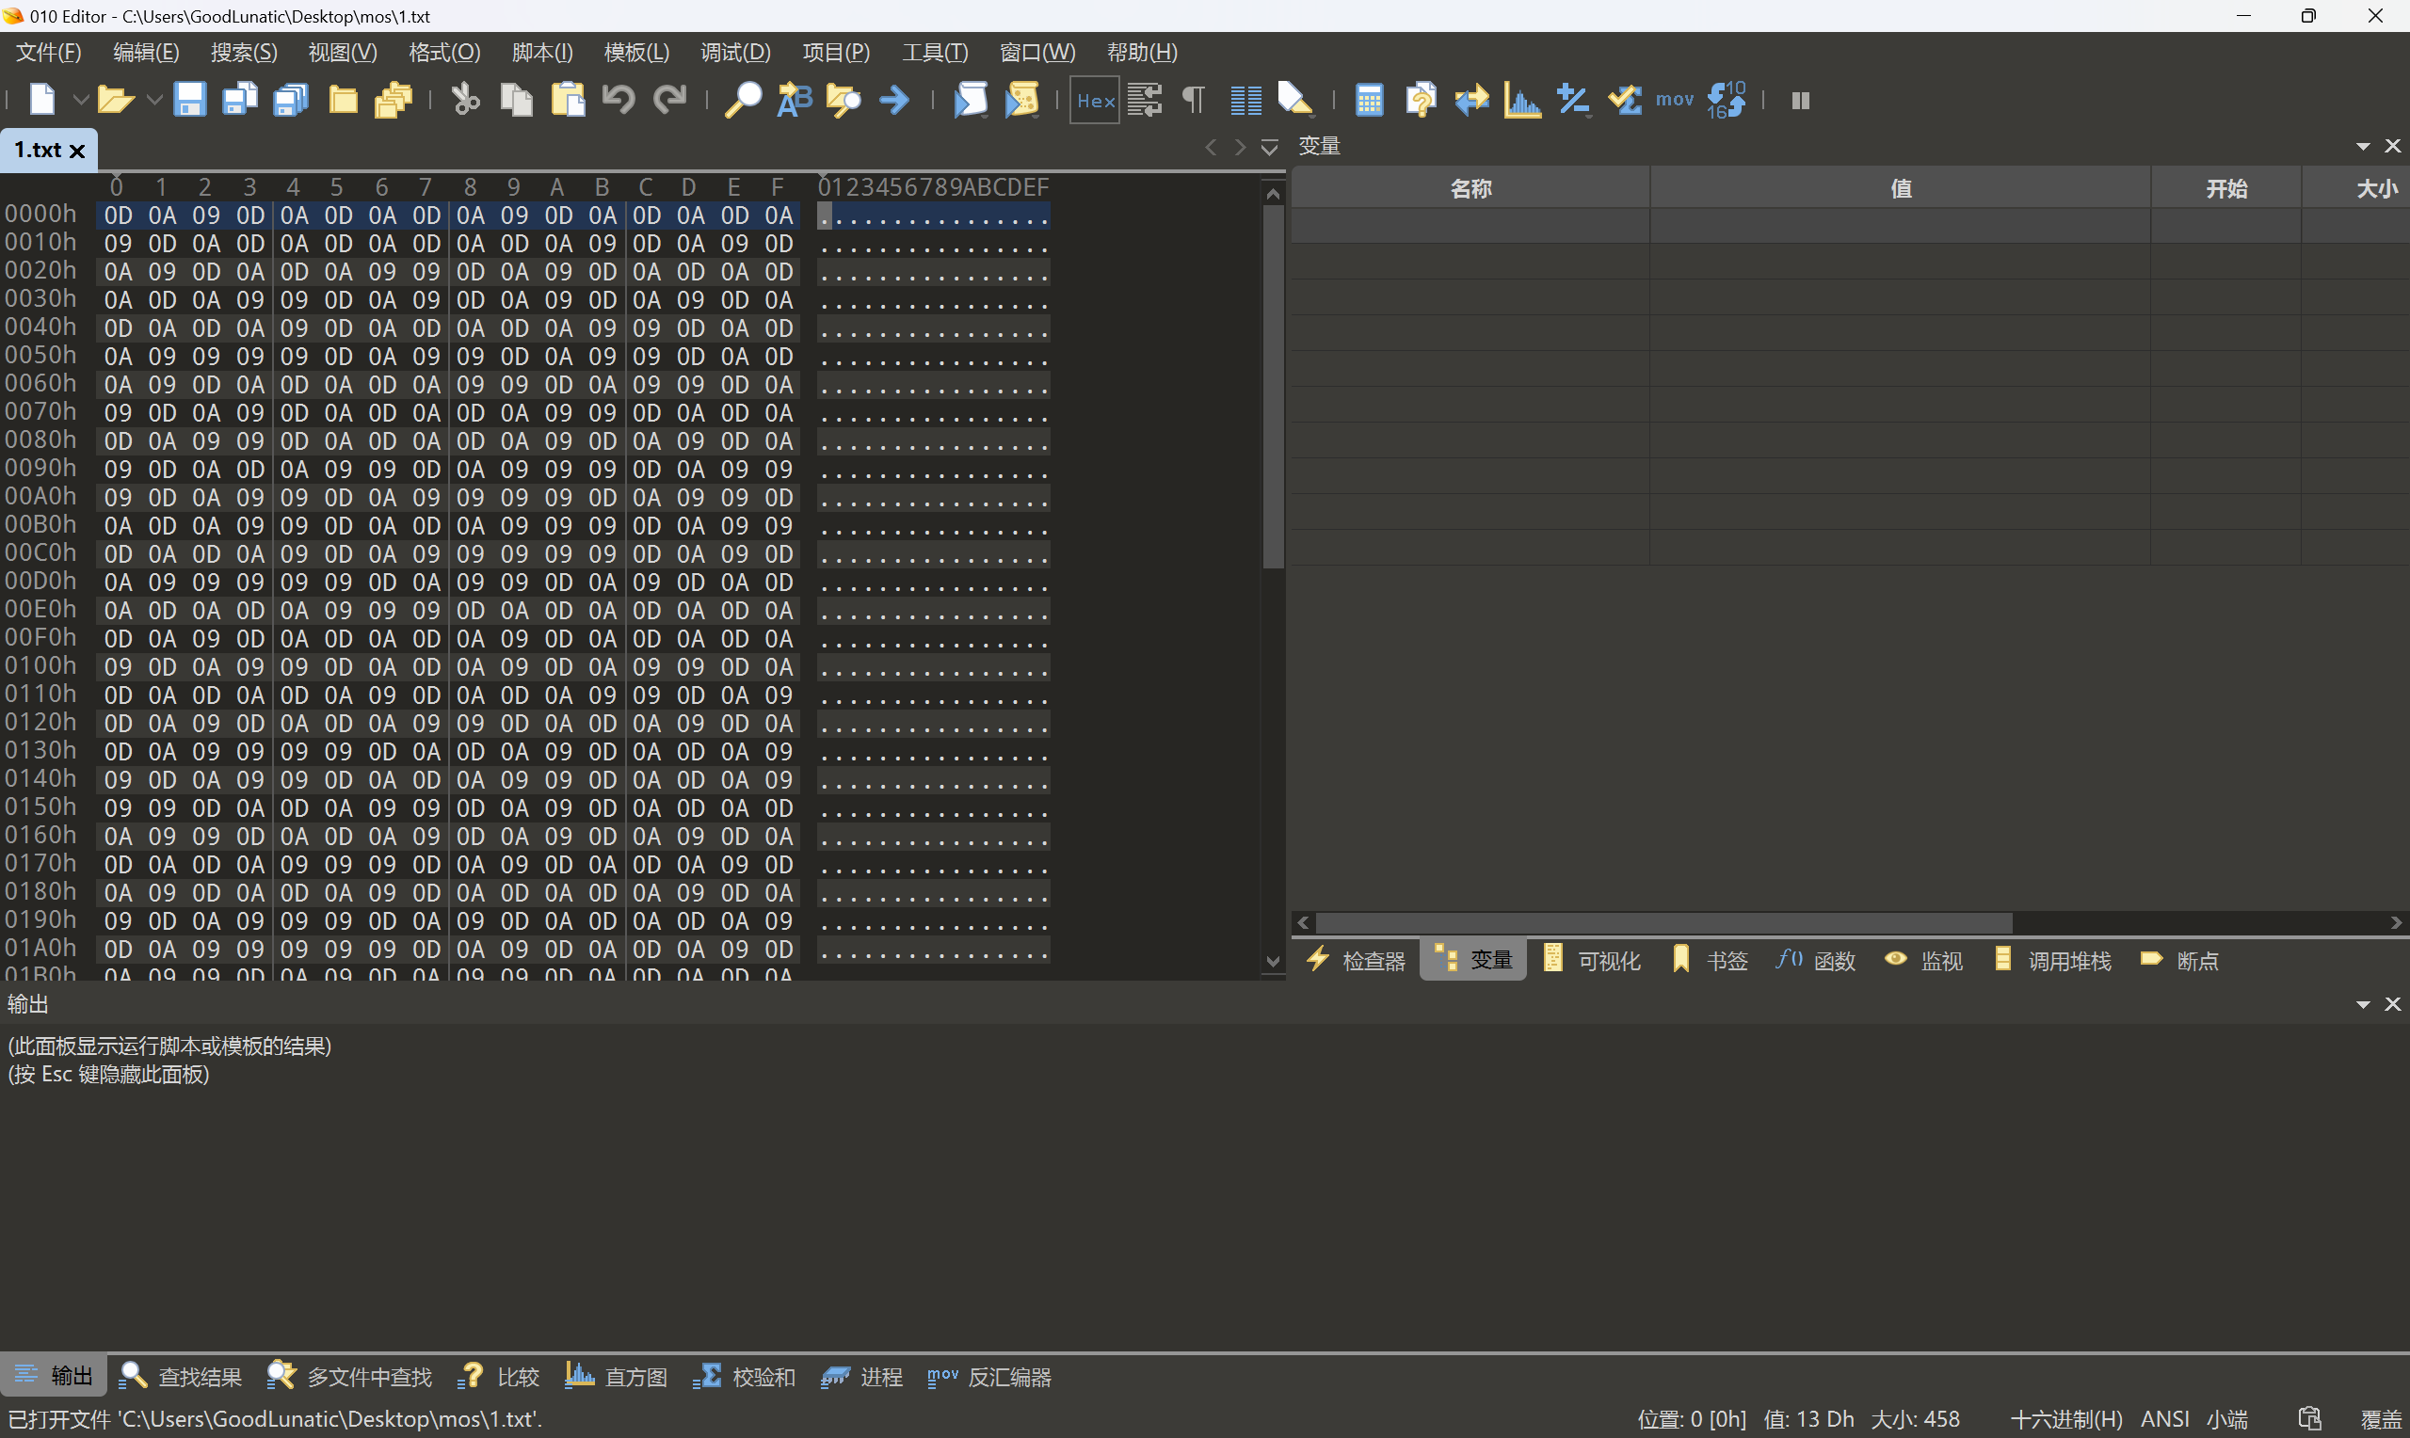Open the Replace (AB) tool
Viewport: 2410px width, 1438px height.
click(x=795, y=100)
